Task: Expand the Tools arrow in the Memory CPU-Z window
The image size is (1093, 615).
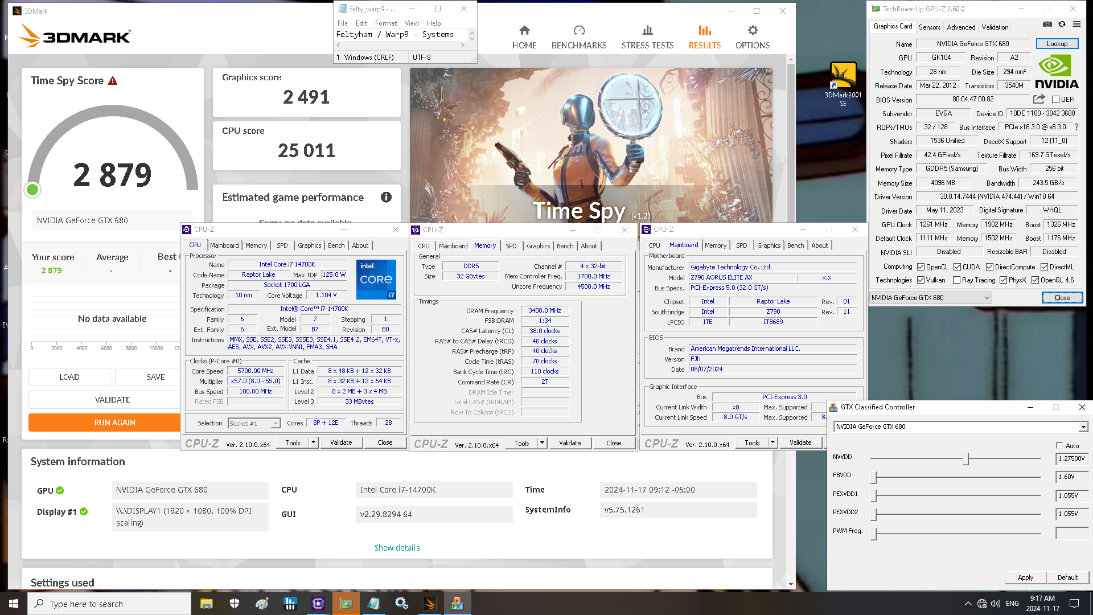Action: [542, 443]
